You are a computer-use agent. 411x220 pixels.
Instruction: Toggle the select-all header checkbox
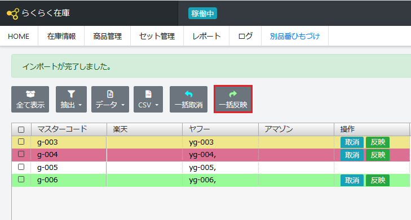pyautogui.click(x=21, y=129)
